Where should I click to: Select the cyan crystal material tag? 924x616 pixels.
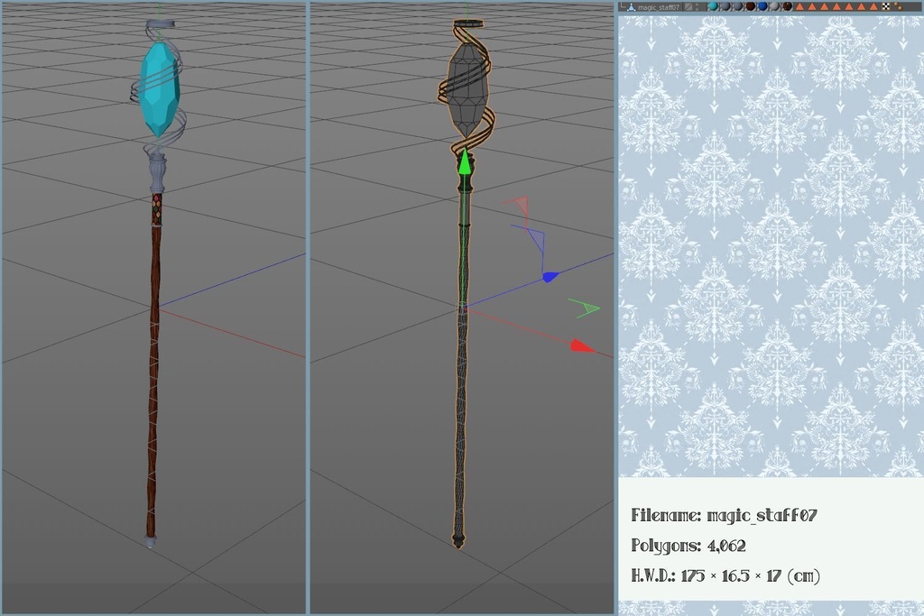[713, 6]
